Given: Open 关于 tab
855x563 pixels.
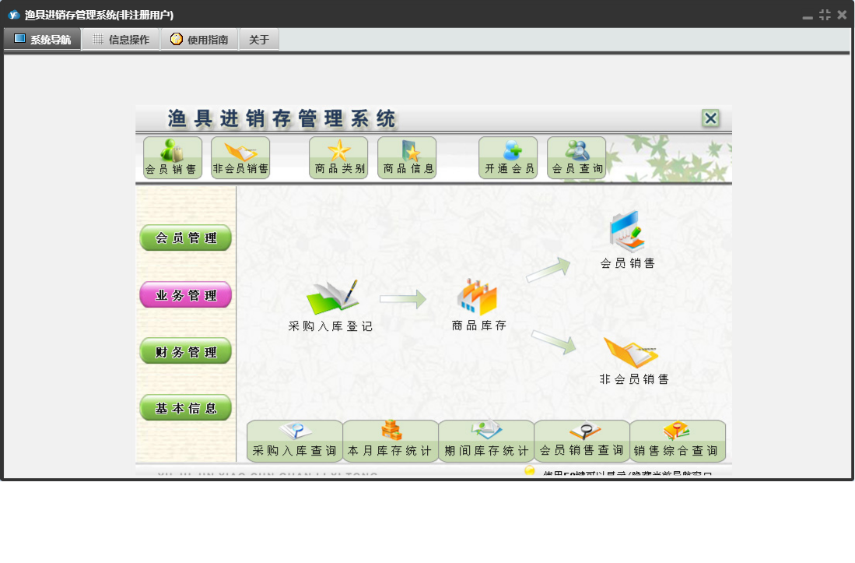Looking at the screenshot, I should point(259,39).
